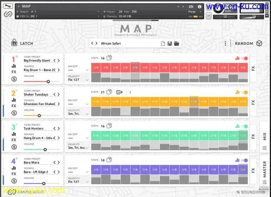Open the instrument info icon
The width and height of the screenshot is (271, 197).
[200, 7]
